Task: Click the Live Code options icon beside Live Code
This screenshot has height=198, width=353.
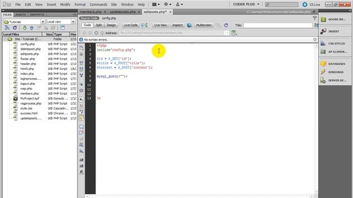Action: click(145, 25)
